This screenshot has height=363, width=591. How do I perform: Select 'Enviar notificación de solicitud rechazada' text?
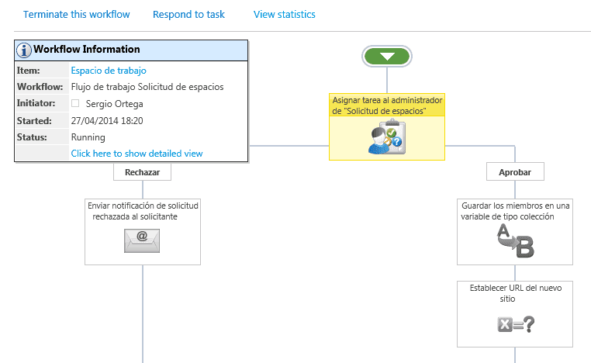point(143,211)
